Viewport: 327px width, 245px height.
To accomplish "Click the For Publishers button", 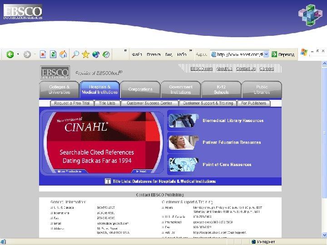I will [x=253, y=103].
